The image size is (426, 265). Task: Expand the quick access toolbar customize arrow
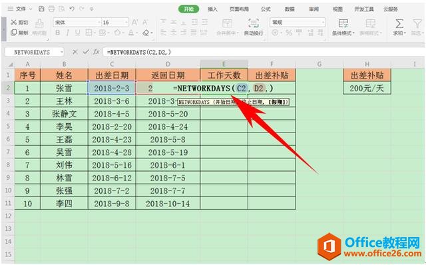[92, 9]
